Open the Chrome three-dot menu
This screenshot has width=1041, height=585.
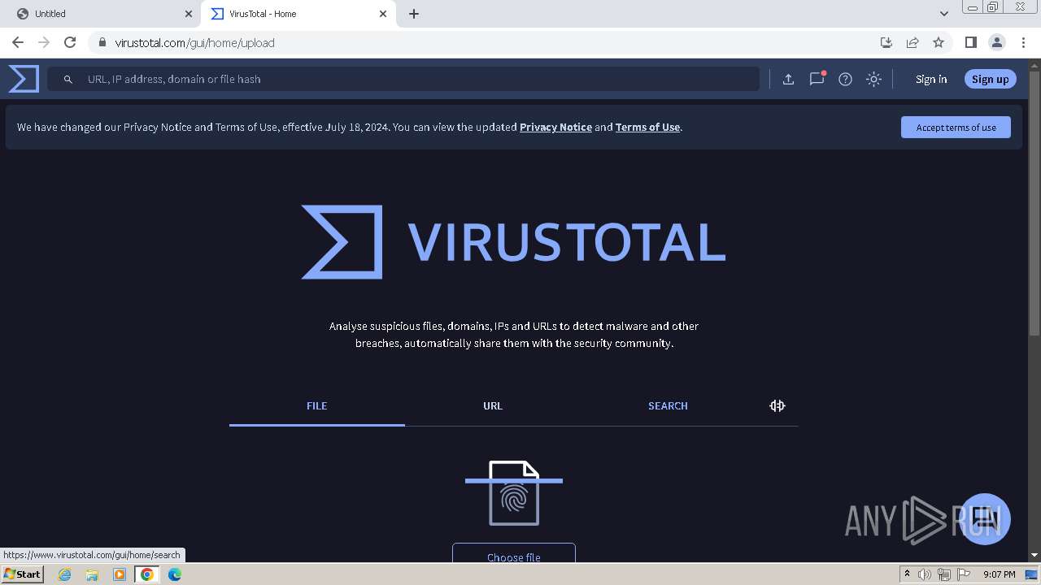coord(1023,42)
